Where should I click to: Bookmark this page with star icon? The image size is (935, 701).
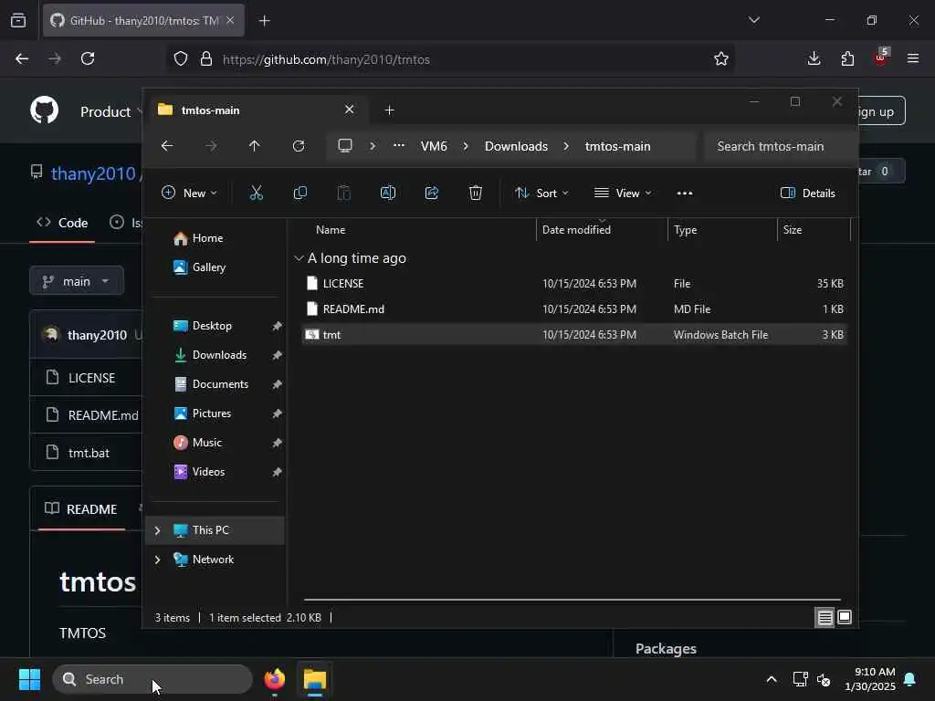point(721,58)
